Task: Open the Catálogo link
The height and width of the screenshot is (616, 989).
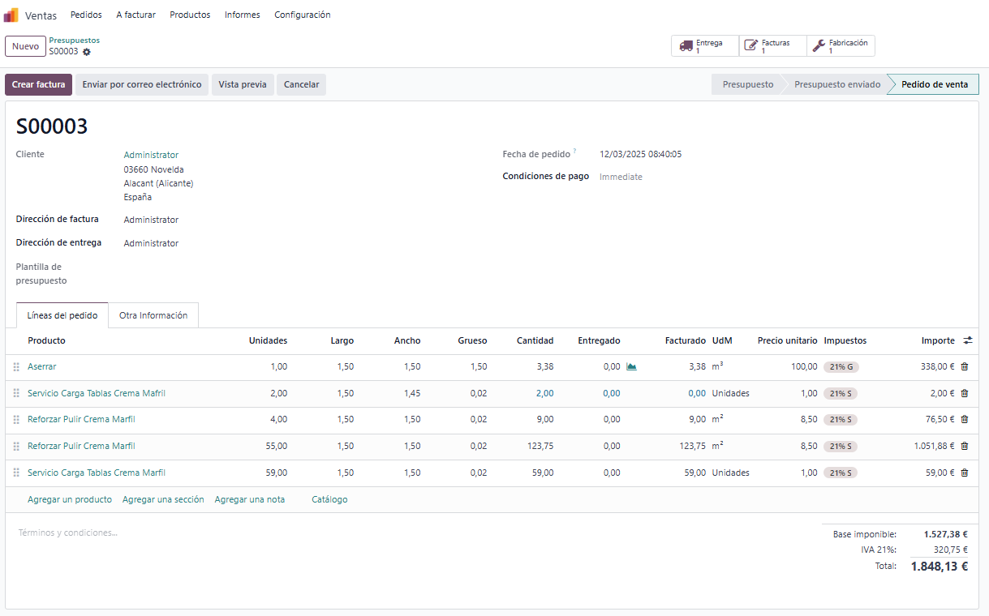Action: point(329,499)
